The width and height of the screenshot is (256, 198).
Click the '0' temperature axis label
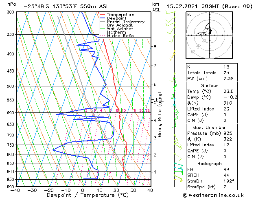pyautogui.click(x=83, y=190)
